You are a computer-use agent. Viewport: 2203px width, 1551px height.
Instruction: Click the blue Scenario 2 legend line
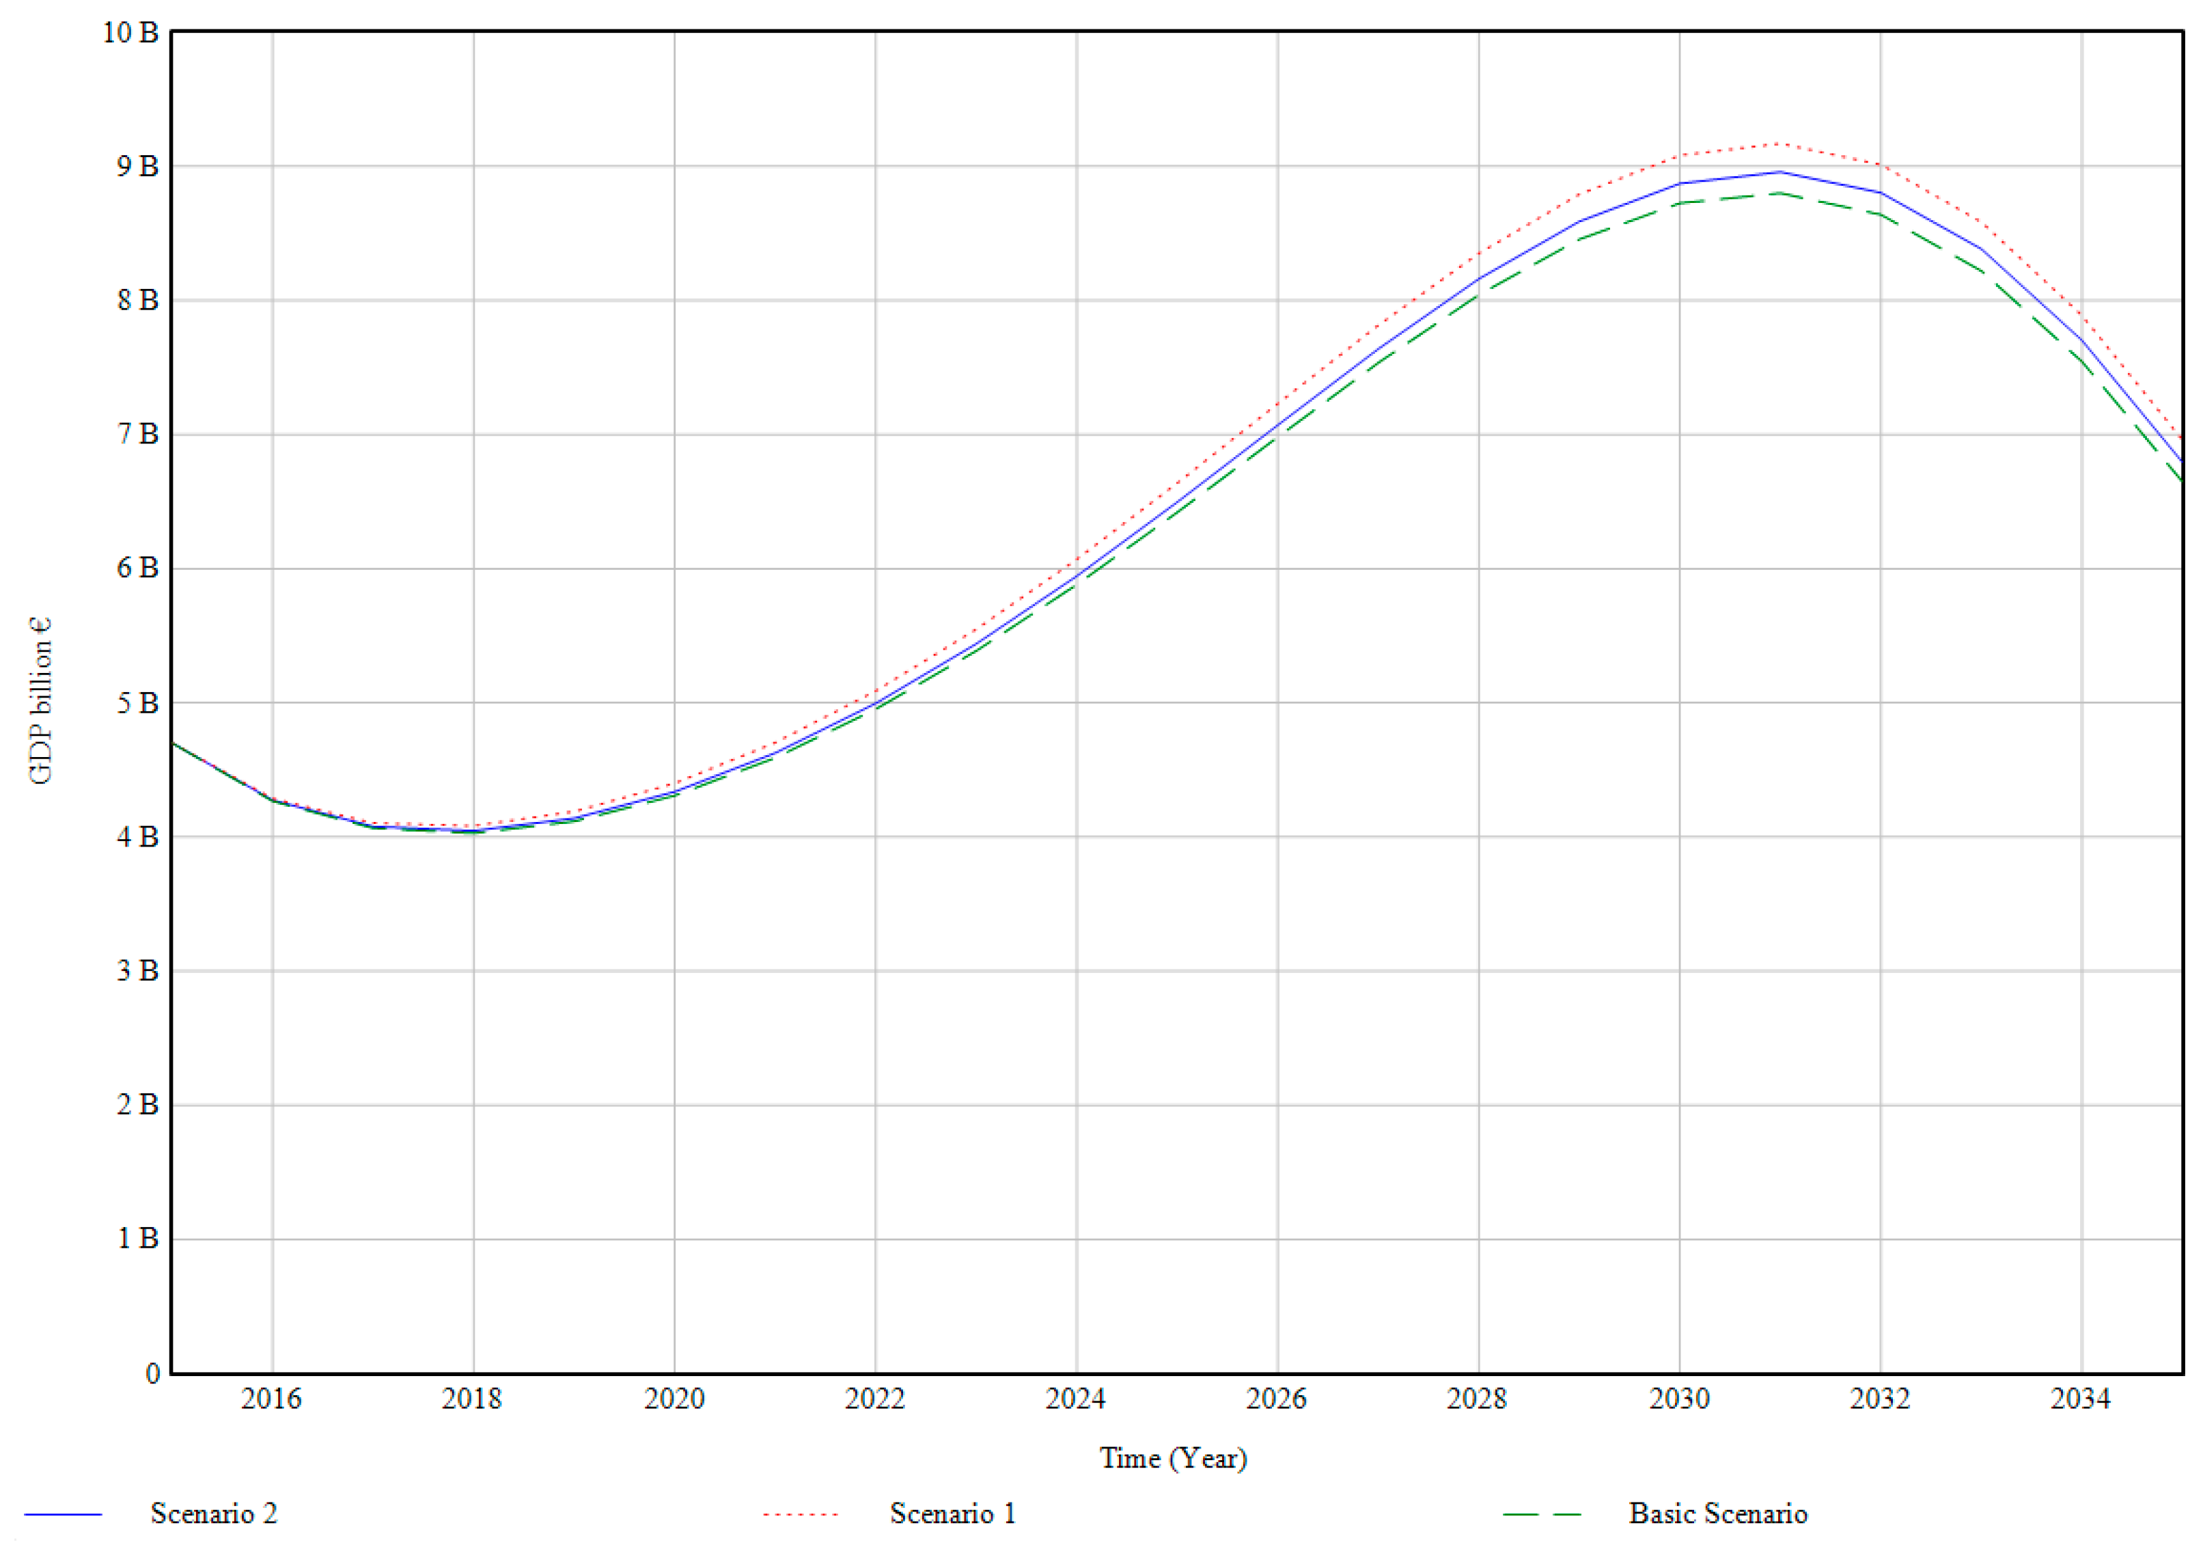64,1515
